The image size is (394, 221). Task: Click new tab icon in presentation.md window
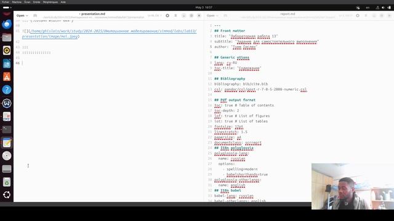(35, 15)
